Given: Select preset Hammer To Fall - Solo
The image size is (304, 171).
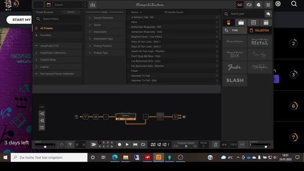Looking at the screenshot, I should pos(144,80).
